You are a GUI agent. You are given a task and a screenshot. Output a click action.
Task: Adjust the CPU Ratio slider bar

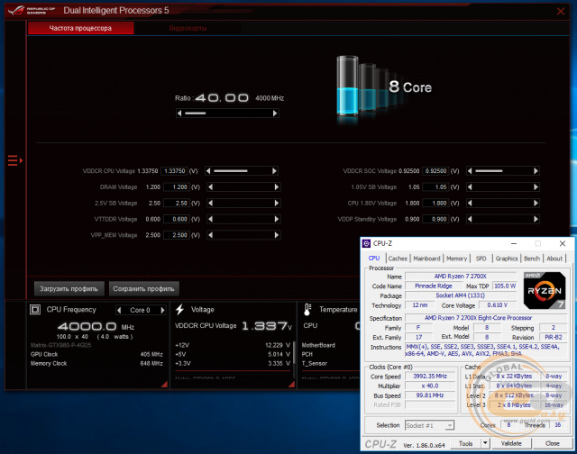point(227,113)
